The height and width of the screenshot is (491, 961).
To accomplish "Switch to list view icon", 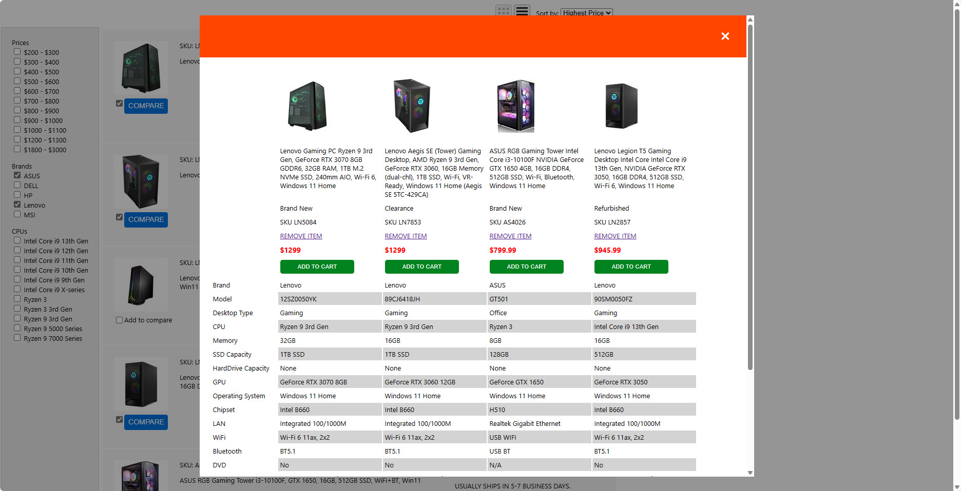I will click(x=522, y=10).
